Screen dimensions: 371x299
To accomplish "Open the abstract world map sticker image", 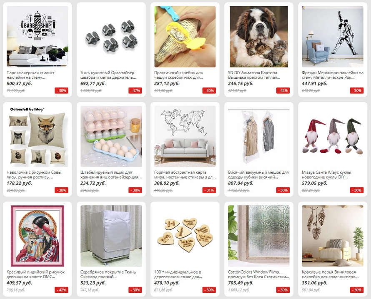I will tap(185, 136).
